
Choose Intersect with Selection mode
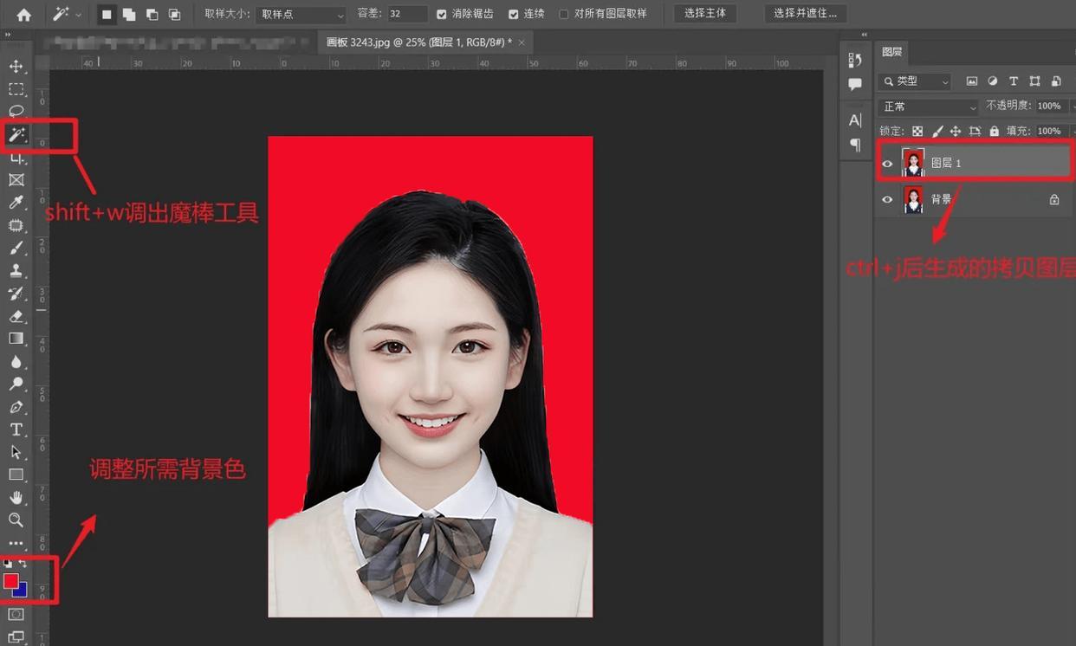(174, 14)
